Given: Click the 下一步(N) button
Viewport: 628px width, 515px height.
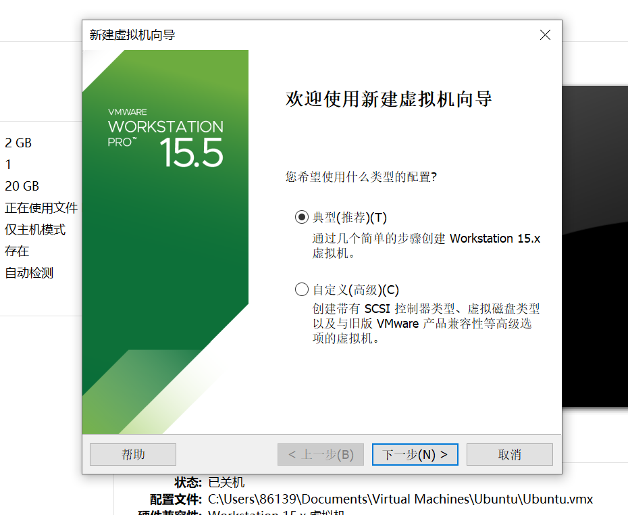Looking at the screenshot, I should coord(415,454).
